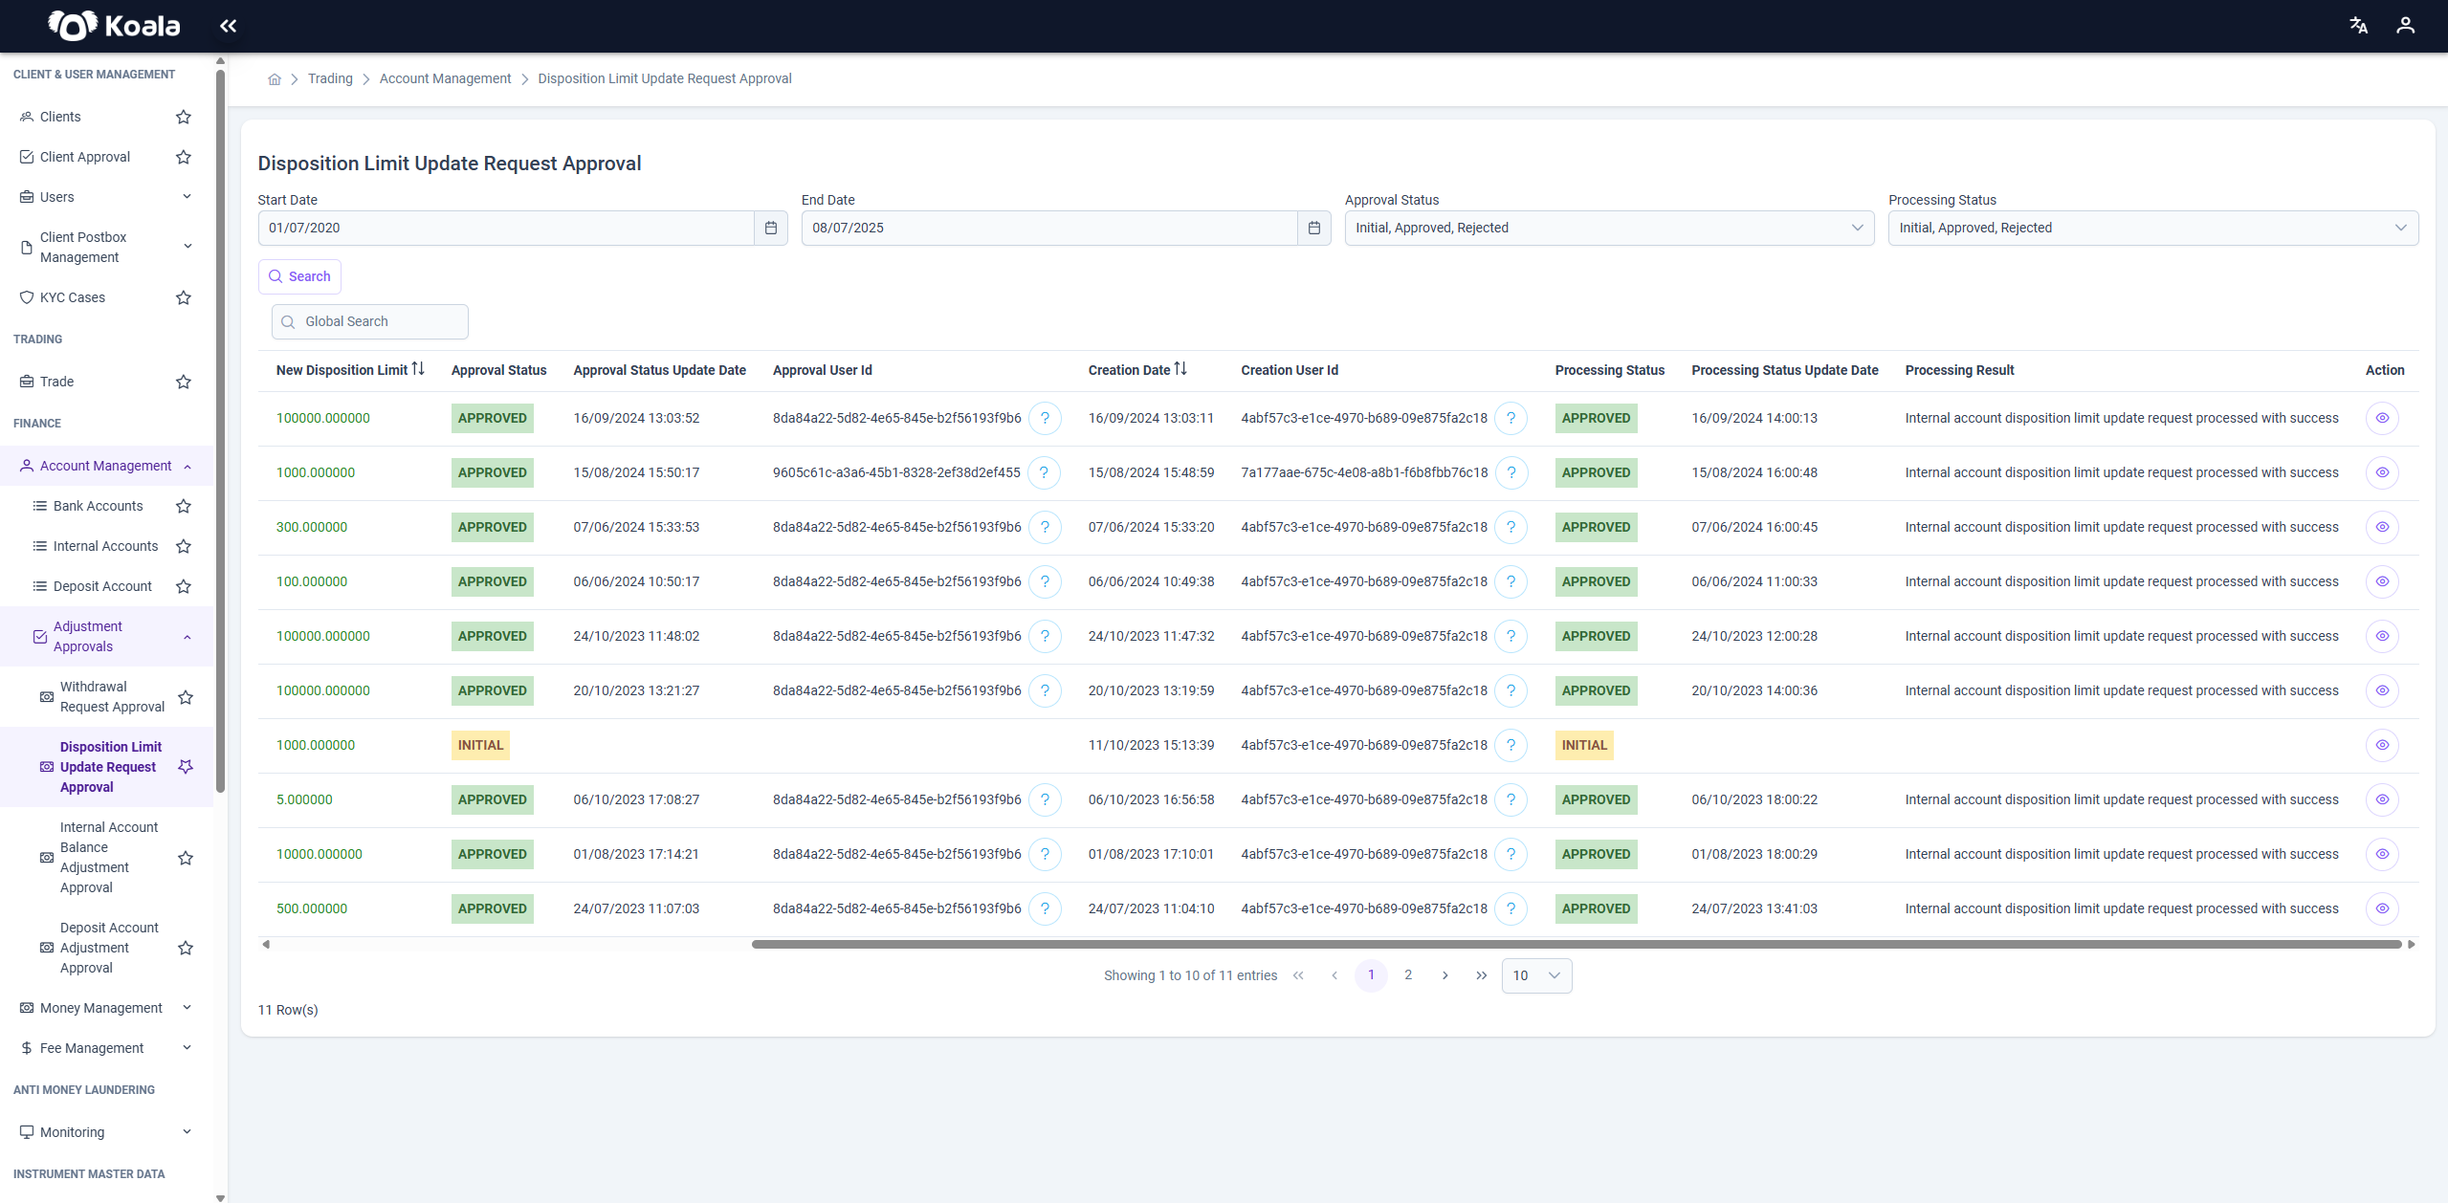Open the Approval Status dropdown
The height and width of the screenshot is (1203, 2448).
(x=1609, y=228)
